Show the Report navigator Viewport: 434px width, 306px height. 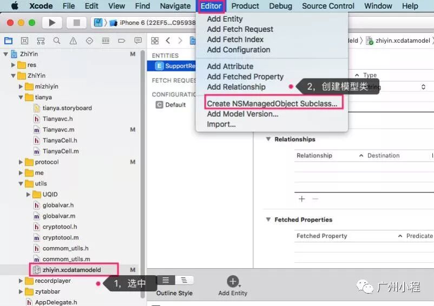click(138, 41)
